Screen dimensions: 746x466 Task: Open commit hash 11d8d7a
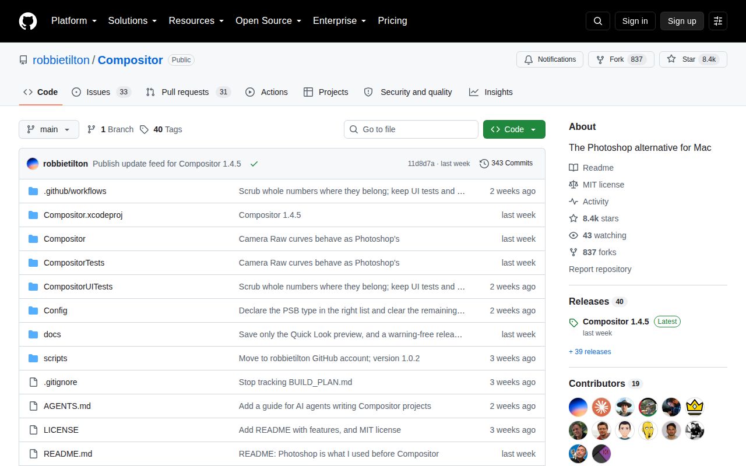point(421,164)
